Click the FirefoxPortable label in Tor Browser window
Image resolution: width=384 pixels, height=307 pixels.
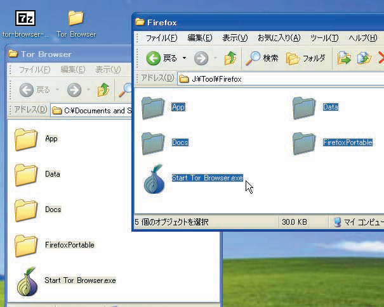click(70, 245)
